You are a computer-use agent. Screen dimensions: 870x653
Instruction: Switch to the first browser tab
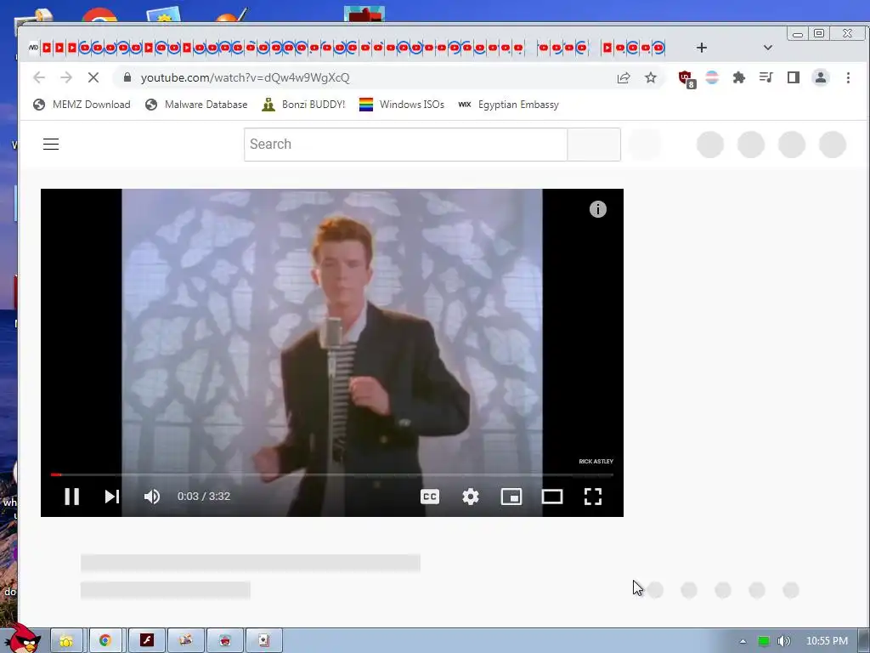34,48
